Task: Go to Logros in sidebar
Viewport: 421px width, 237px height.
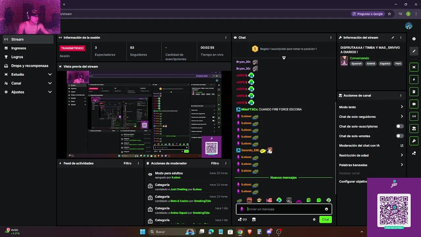Action: coord(28,57)
